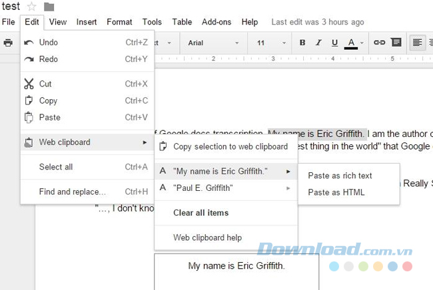Open the font size 11 dropdown
433x290 pixels.
click(x=271, y=43)
